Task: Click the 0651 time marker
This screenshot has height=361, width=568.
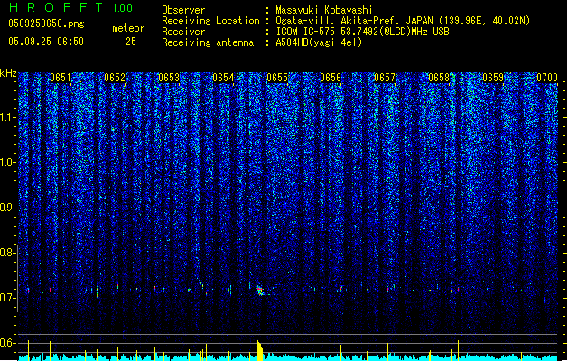Action: click(x=61, y=78)
